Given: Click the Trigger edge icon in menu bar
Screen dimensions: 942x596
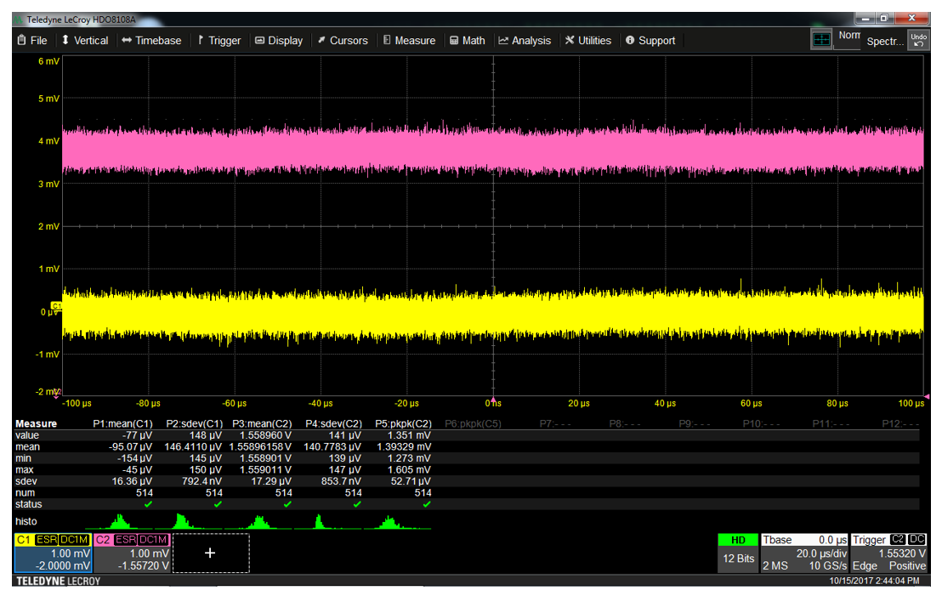Looking at the screenshot, I should (201, 40).
